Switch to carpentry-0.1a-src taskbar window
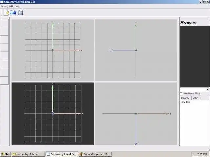The image size is (210, 157). click(x=28, y=154)
